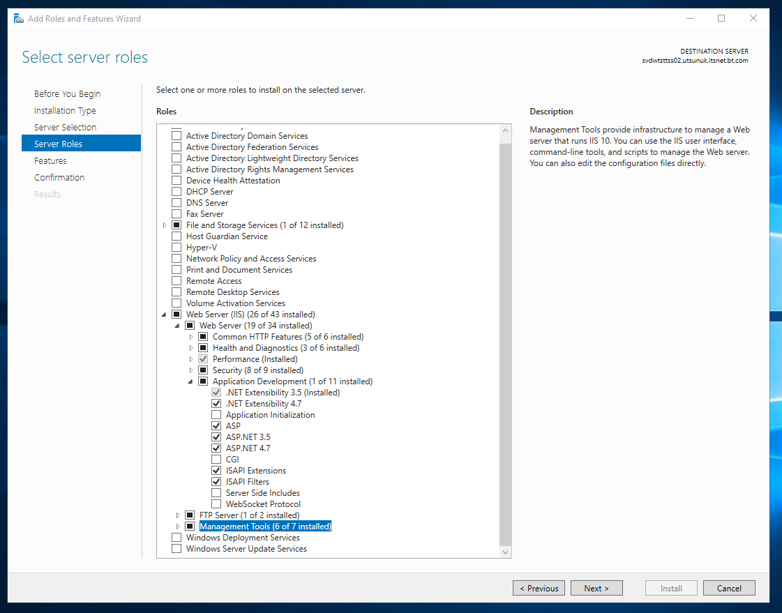Select Active Directory Lightweight Directory Services text
Viewport: 782px width, 613px height.
point(272,158)
